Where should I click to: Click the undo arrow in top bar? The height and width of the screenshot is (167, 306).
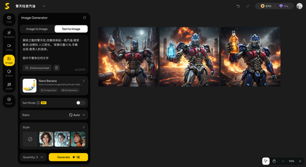[x=238, y=6]
